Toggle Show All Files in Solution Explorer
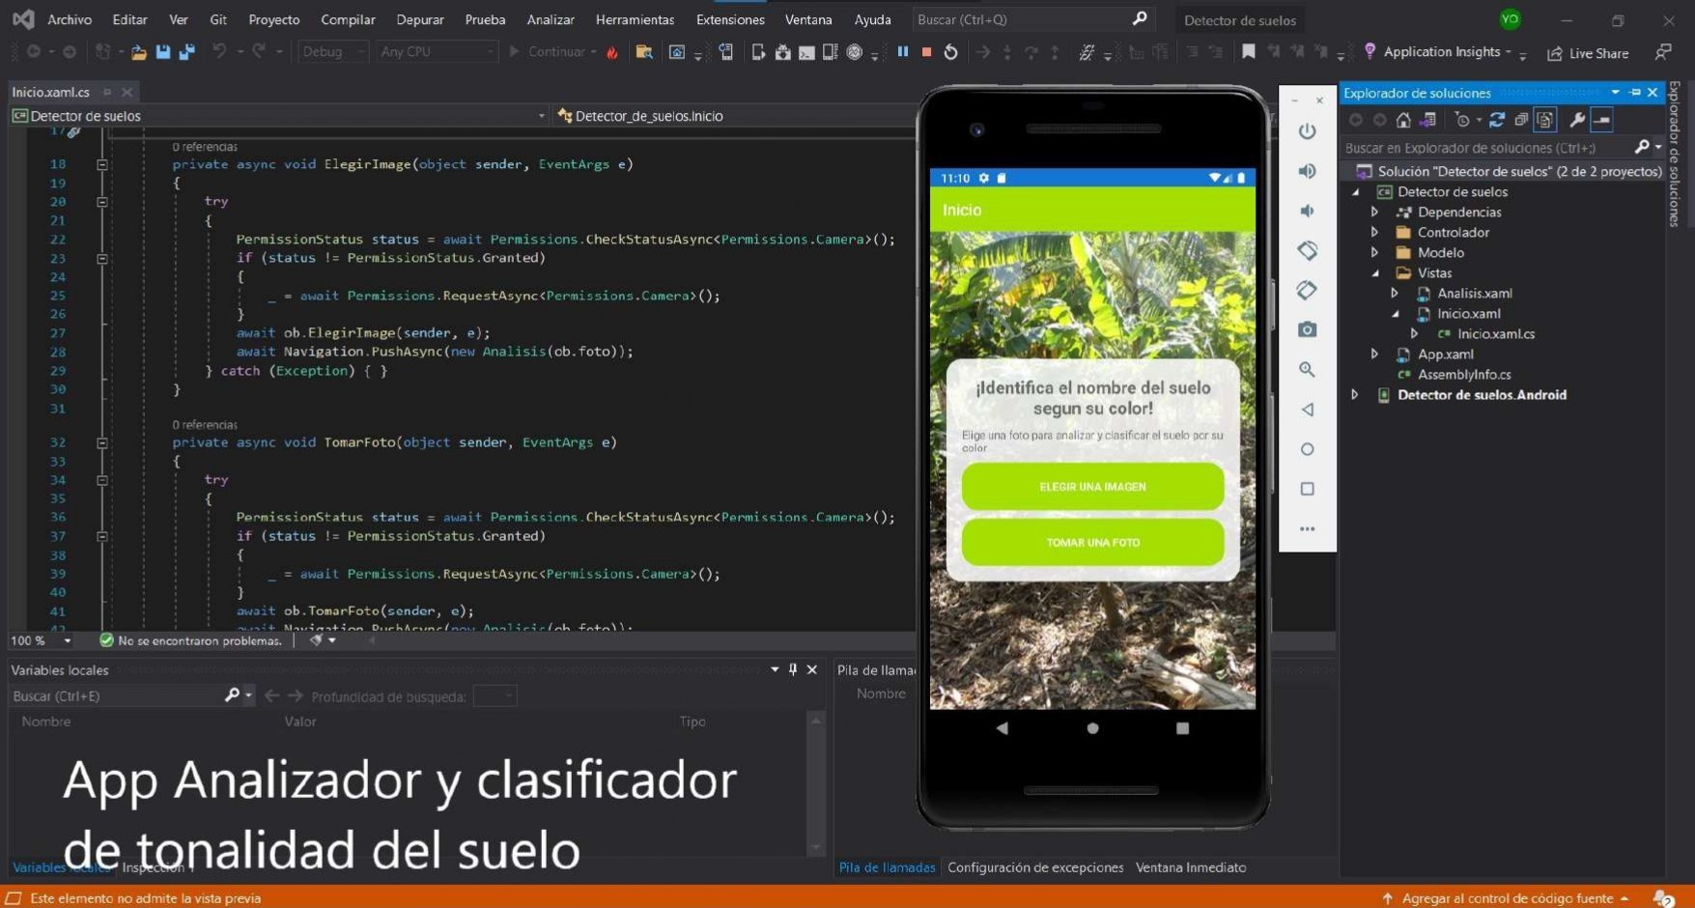Viewport: 1695px width, 908px height. pyautogui.click(x=1544, y=120)
